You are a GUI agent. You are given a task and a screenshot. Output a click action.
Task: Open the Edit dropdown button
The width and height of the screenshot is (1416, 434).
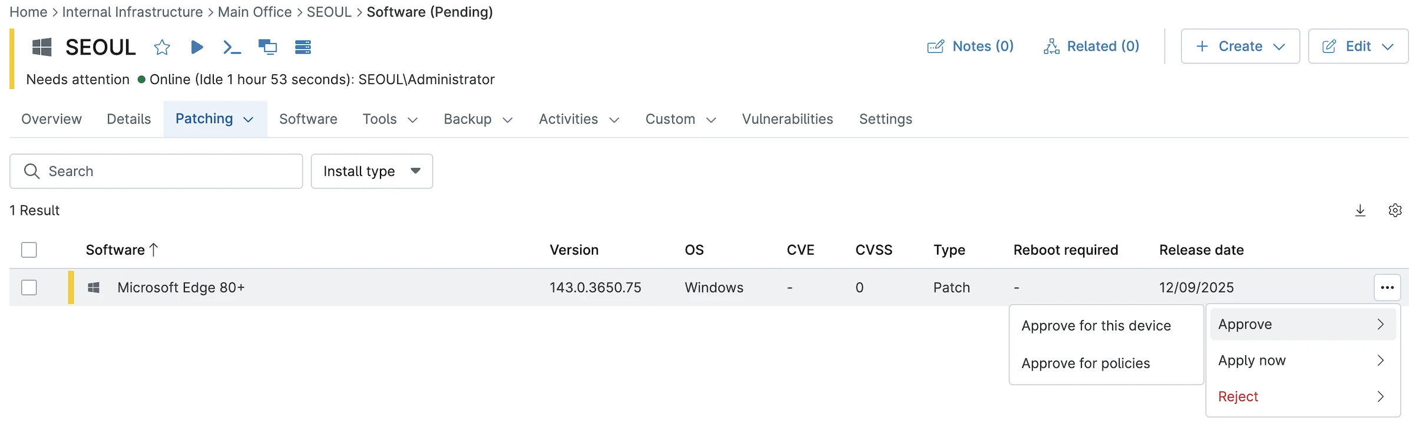[x=1358, y=46]
